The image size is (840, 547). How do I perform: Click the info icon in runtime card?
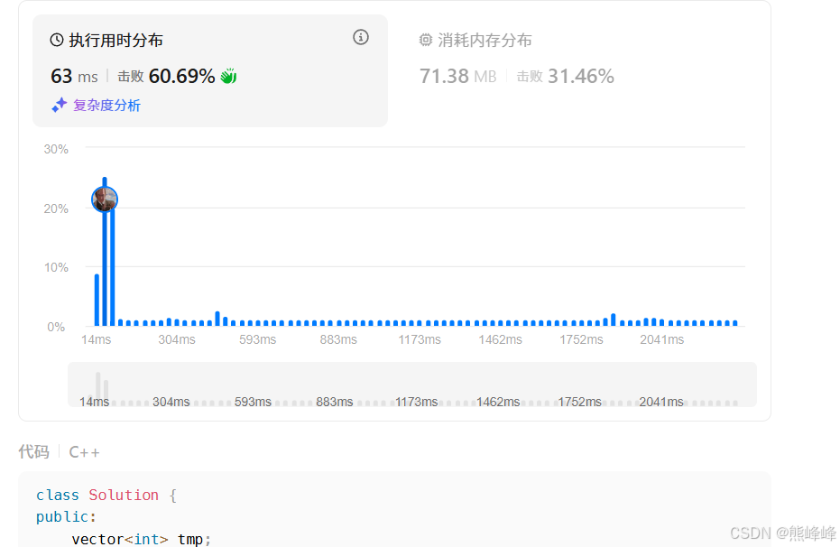(x=361, y=37)
